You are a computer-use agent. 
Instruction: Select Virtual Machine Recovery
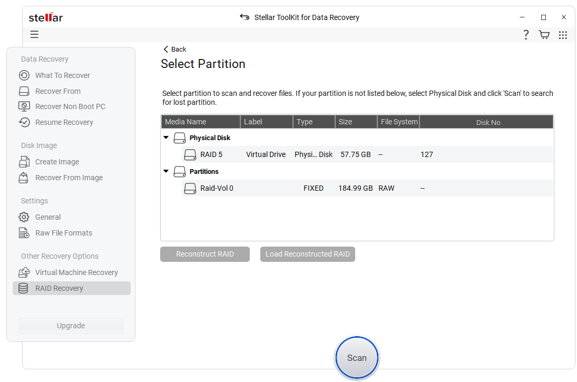click(x=76, y=272)
